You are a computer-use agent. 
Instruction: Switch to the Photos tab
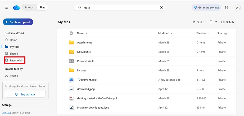tap(29, 7)
